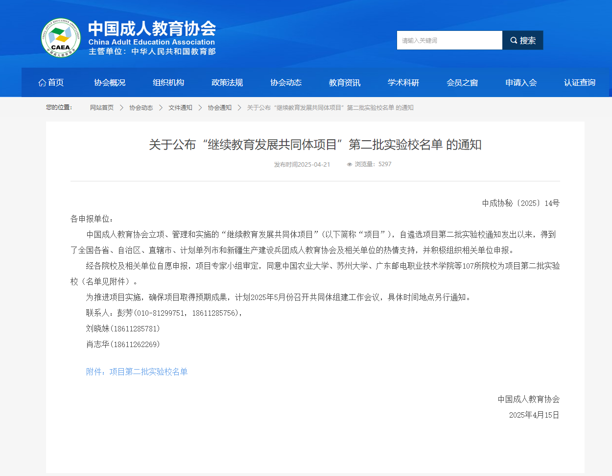Open the 协会概况 menu
Viewport: 612px width, 476px height.
click(x=110, y=82)
